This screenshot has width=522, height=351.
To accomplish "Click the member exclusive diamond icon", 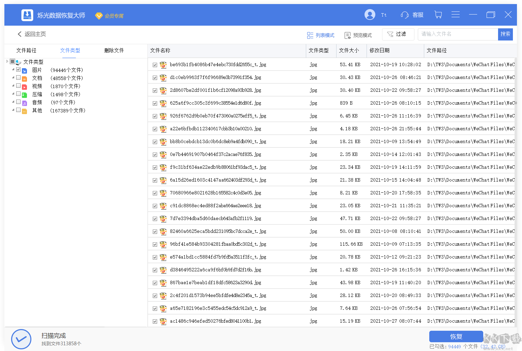I will pyautogui.click(x=99, y=16).
